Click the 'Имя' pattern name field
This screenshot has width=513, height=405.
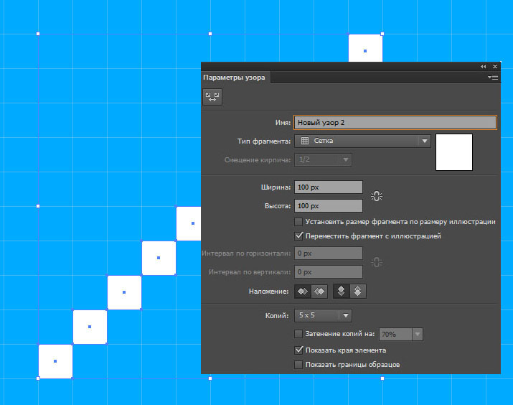[395, 123]
